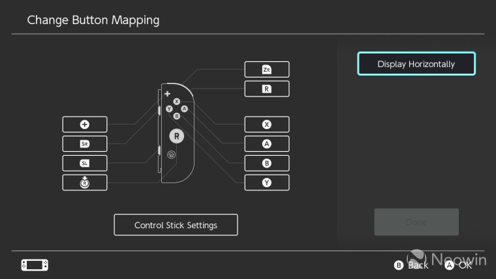Click the greyed-out Done button
Screen dimensions: 496x279
click(416, 222)
